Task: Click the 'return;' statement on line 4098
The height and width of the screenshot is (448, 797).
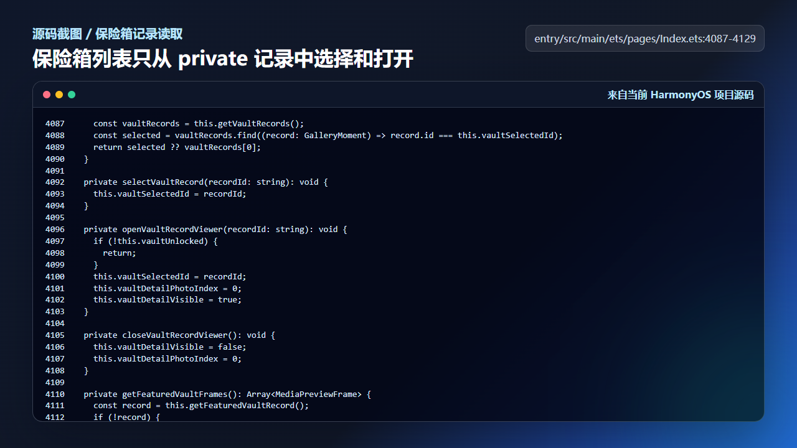Action: [x=120, y=253]
